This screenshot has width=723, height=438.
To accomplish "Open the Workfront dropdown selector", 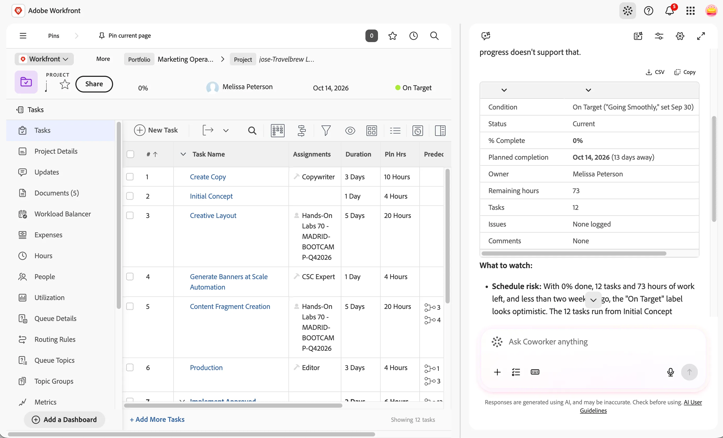I will pyautogui.click(x=44, y=59).
